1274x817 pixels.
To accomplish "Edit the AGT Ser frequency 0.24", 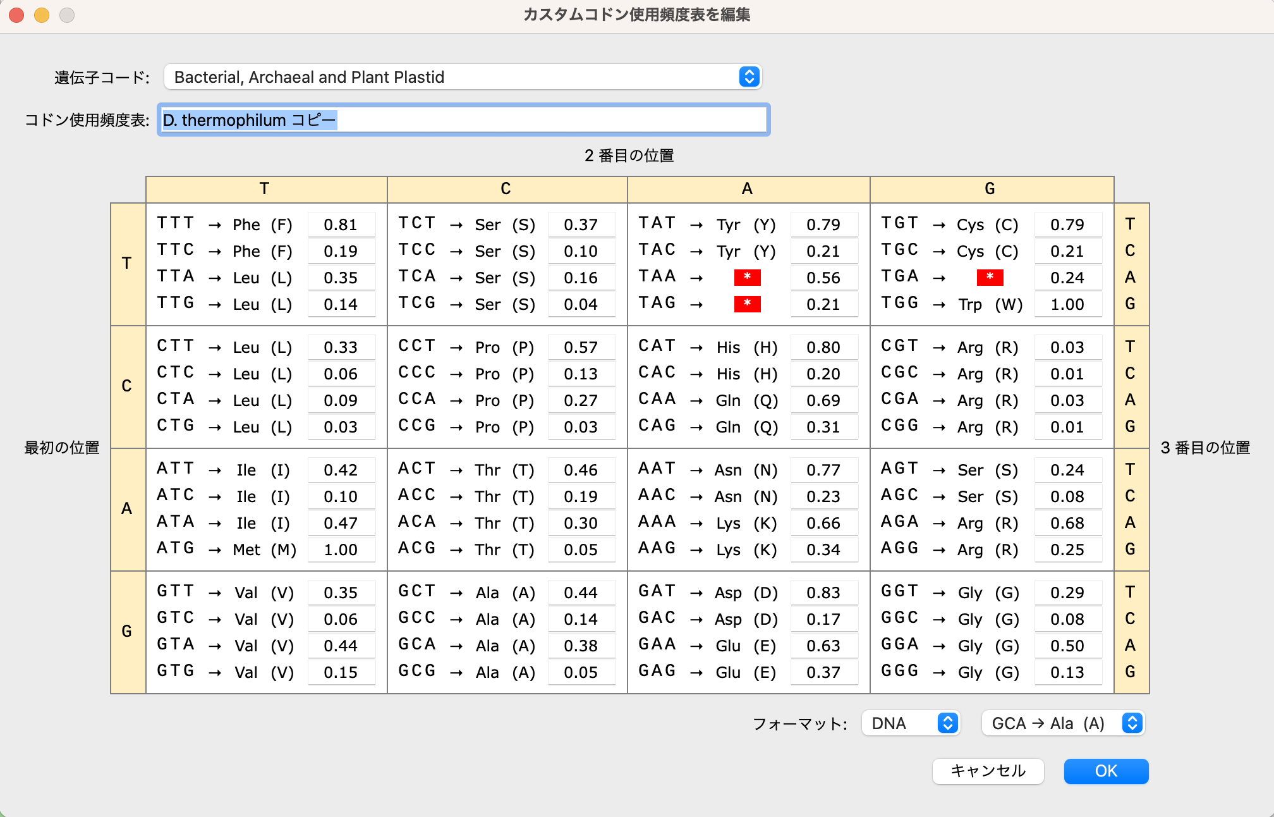I will [x=1068, y=469].
